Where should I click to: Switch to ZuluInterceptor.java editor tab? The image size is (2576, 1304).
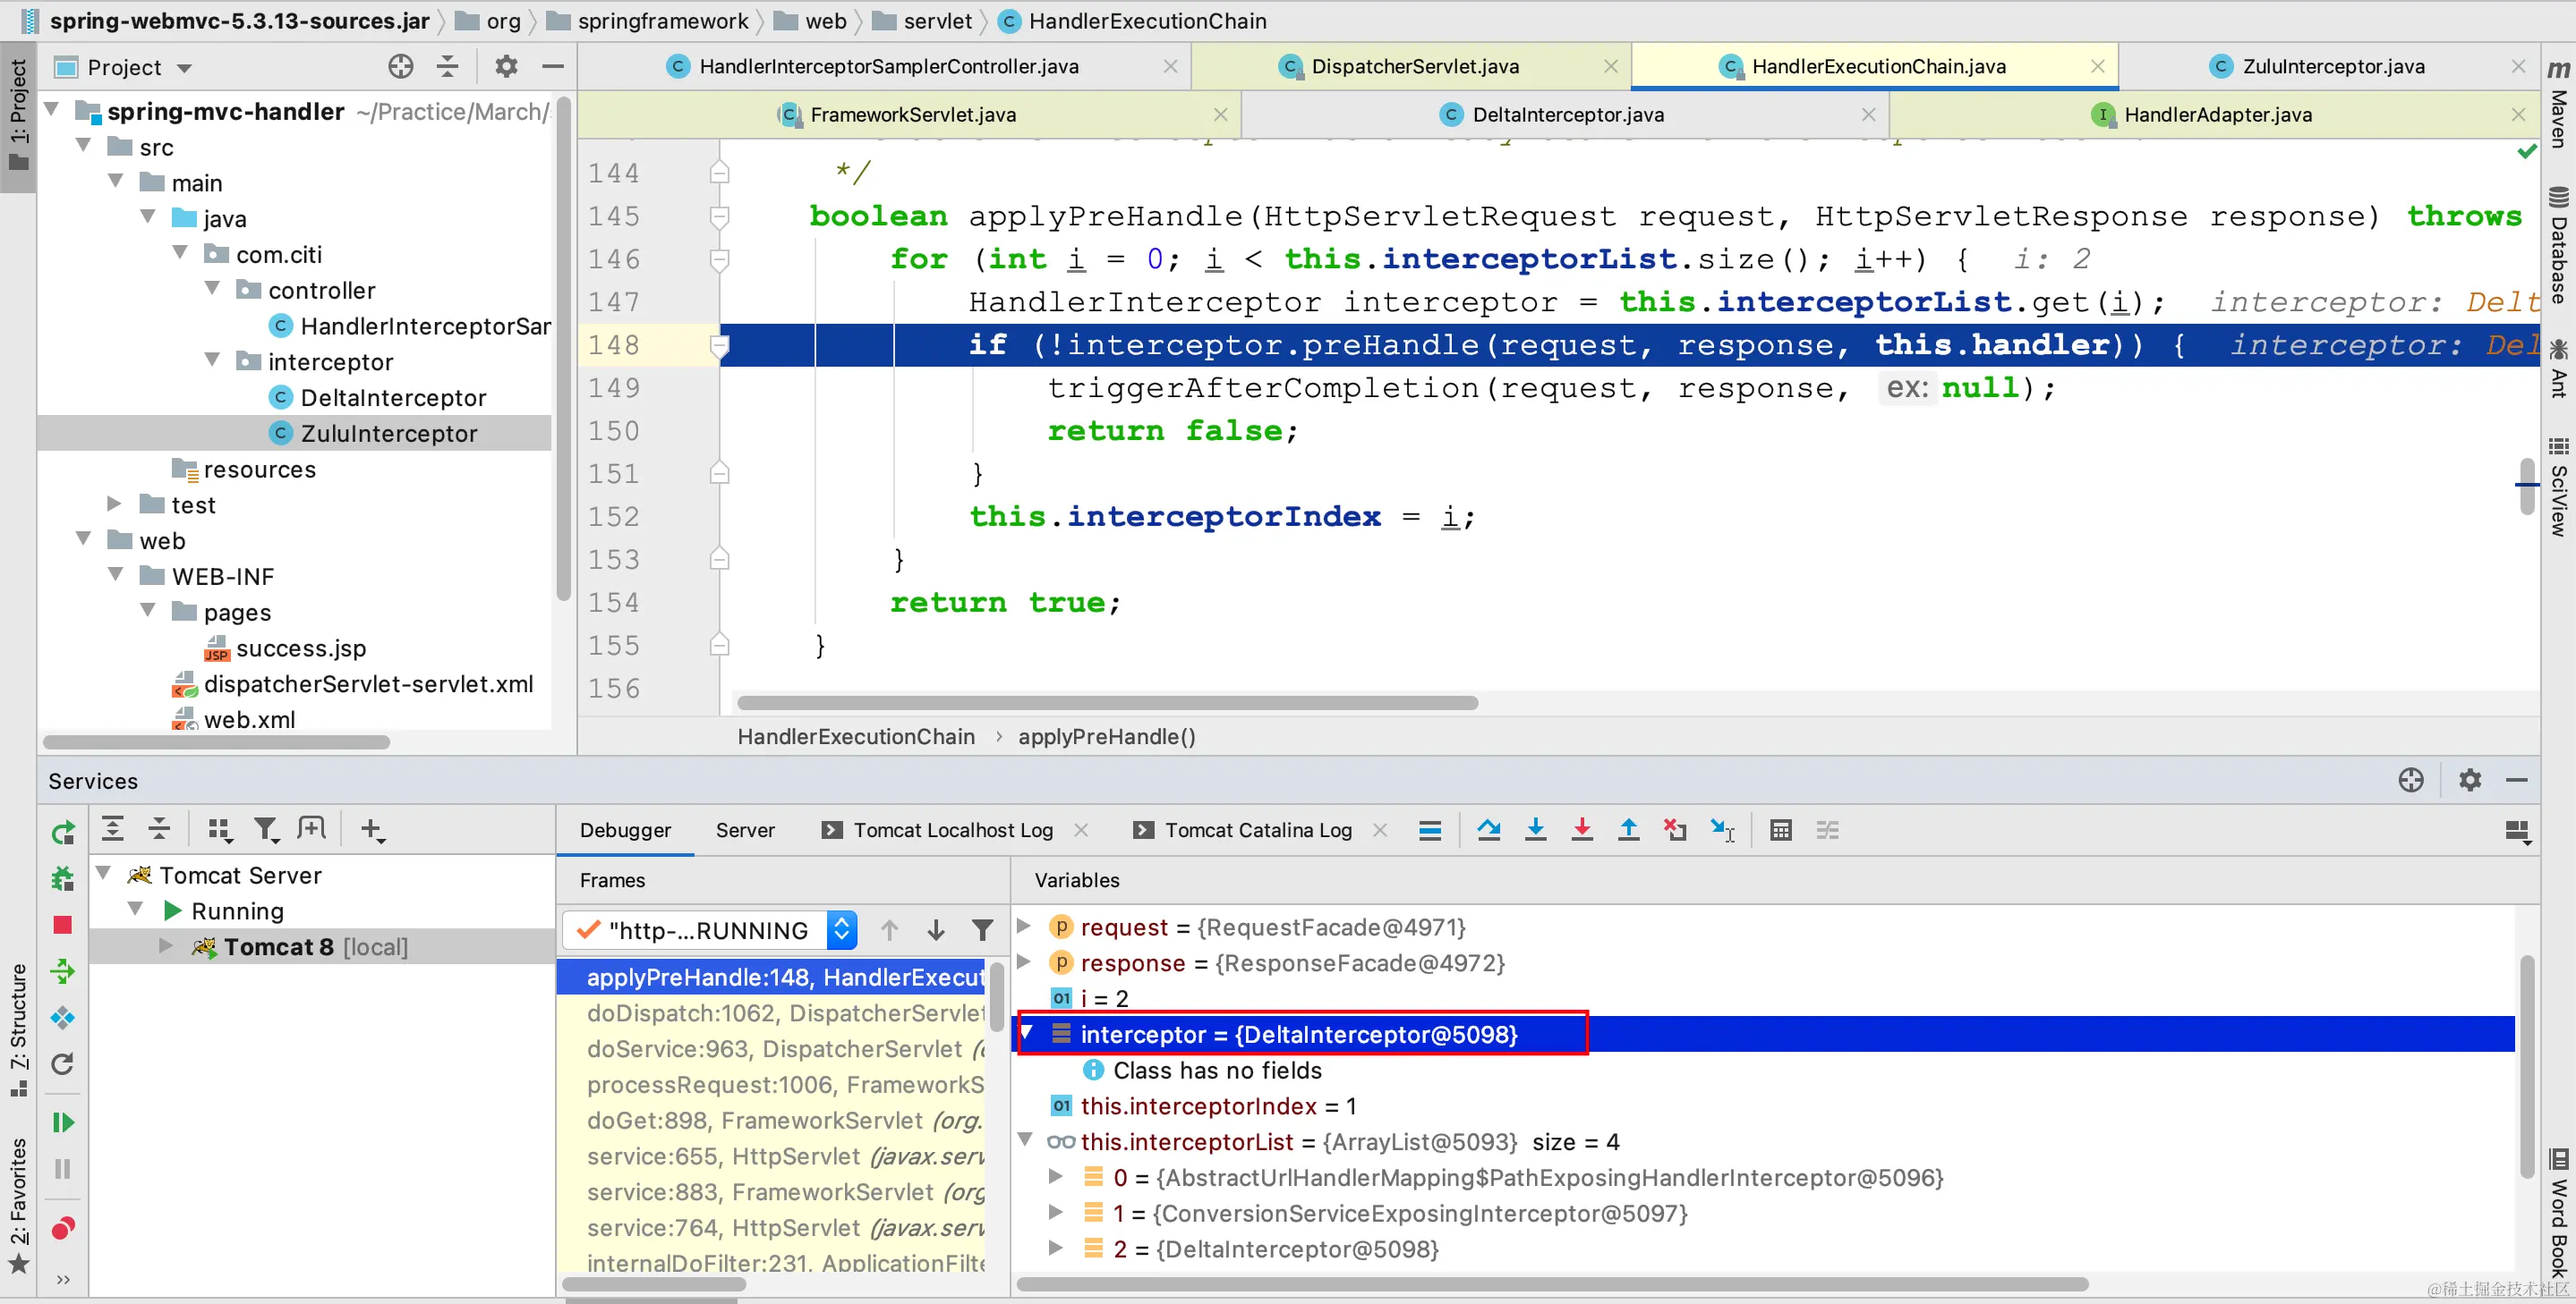tap(2332, 66)
